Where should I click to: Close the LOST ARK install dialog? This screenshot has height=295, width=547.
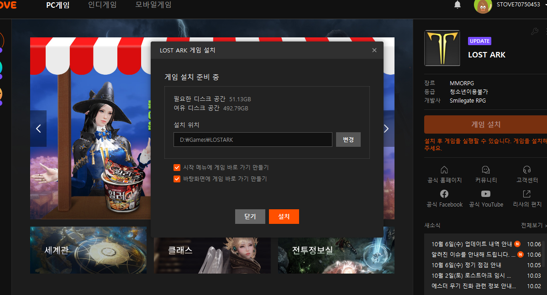click(x=374, y=50)
